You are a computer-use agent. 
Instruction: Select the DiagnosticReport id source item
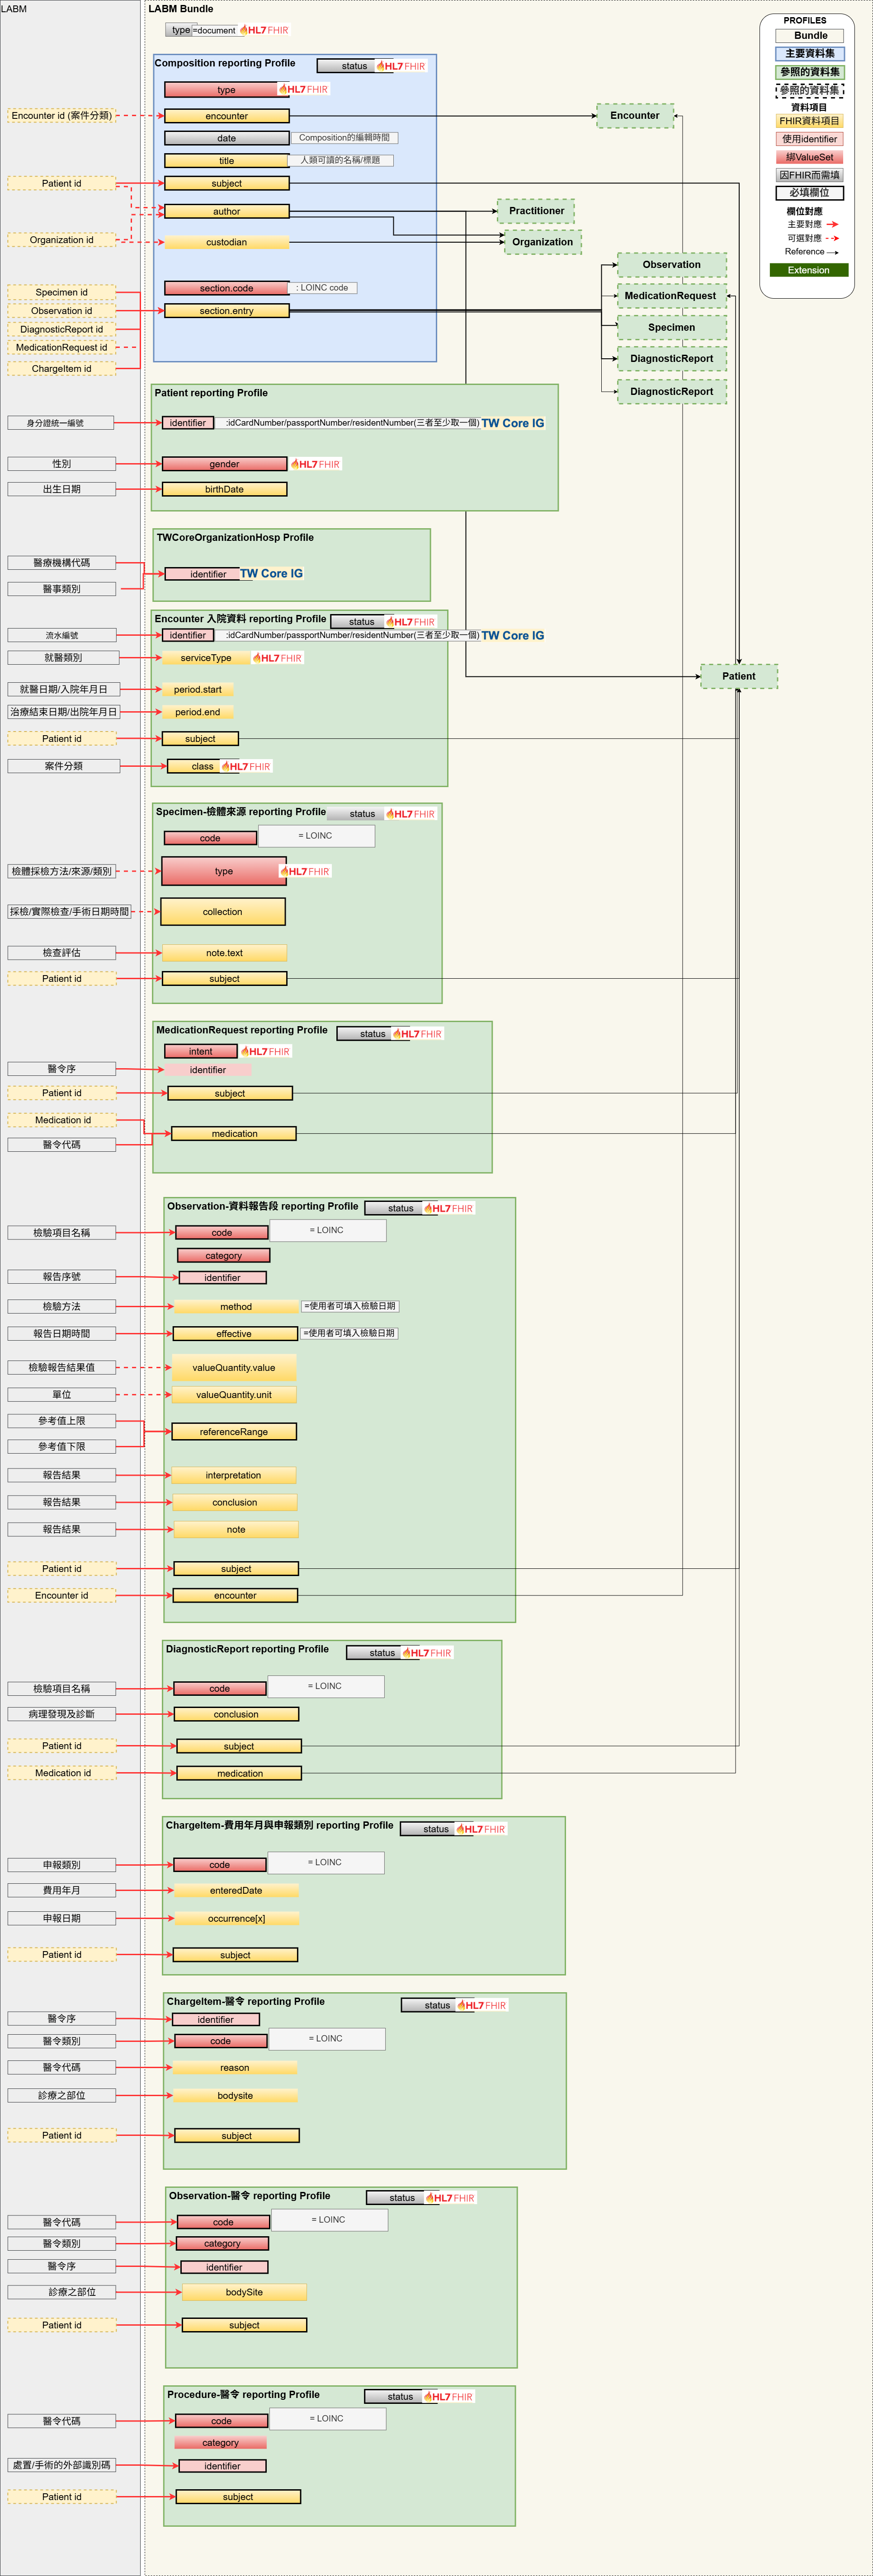(x=62, y=329)
